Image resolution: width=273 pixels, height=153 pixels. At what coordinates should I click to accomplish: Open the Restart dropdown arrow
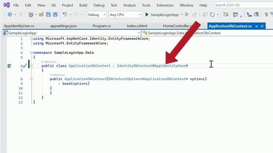pos(218,14)
